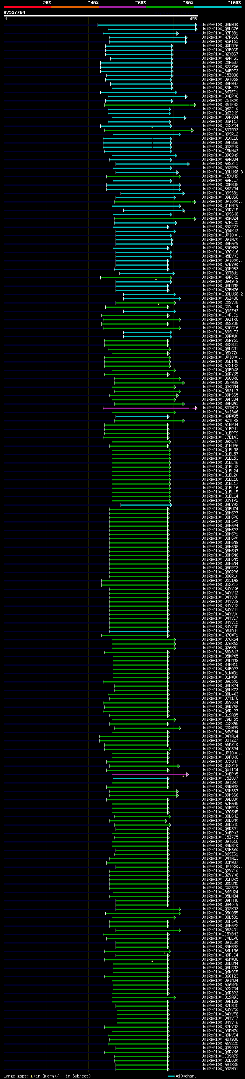Open the green-bar hit UniRef100_B6TF82
Image resolution: width=245 pixels, height=1079 pixels.
220,105
